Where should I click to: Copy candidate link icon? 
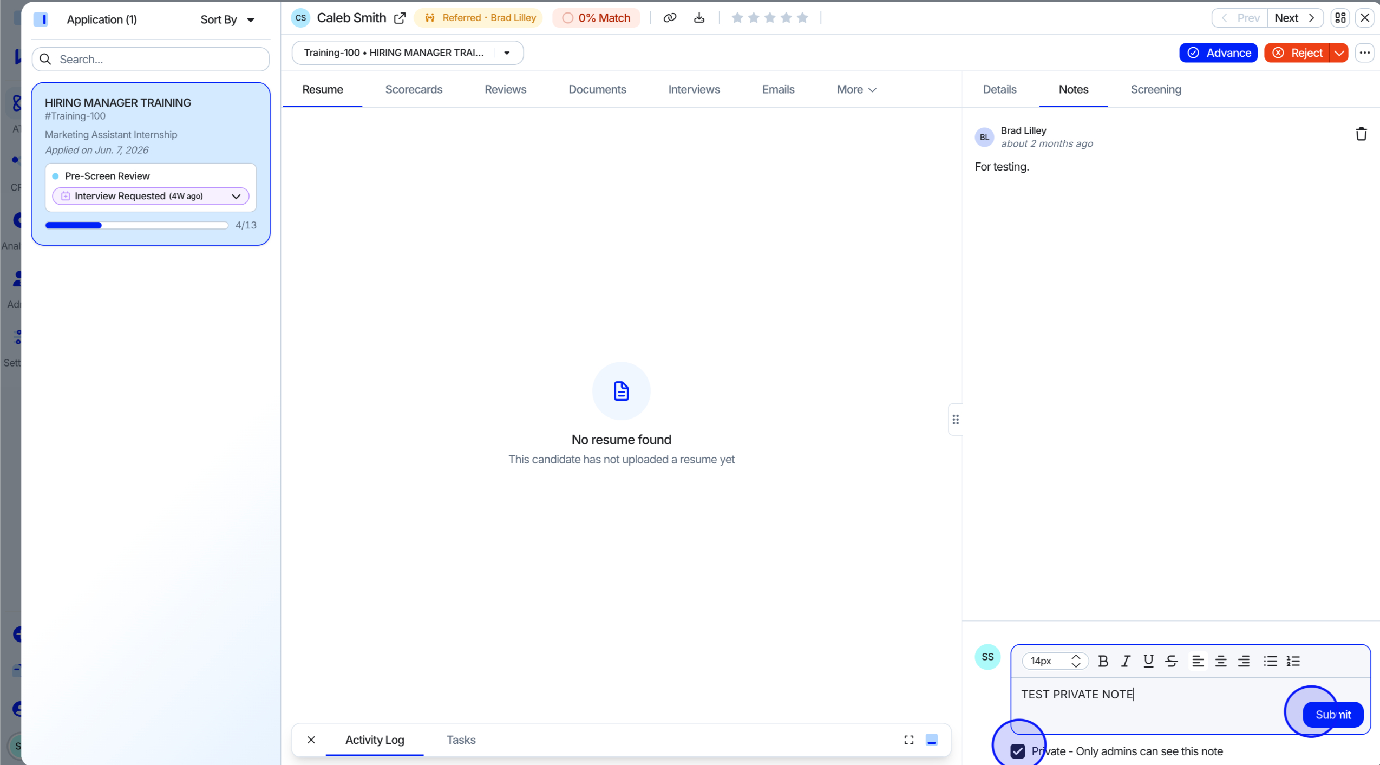point(670,18)
